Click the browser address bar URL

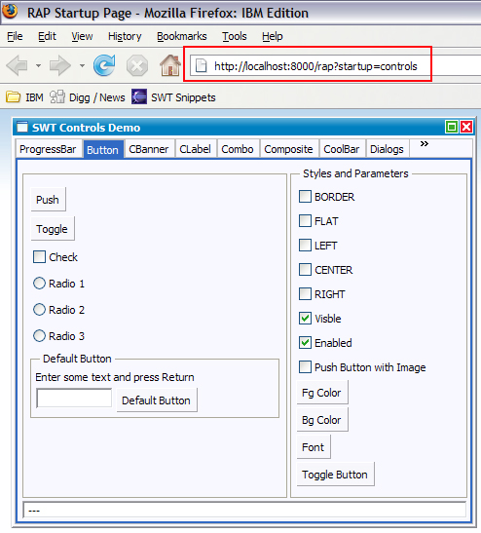pyautogui.click(x=315, y=66)
